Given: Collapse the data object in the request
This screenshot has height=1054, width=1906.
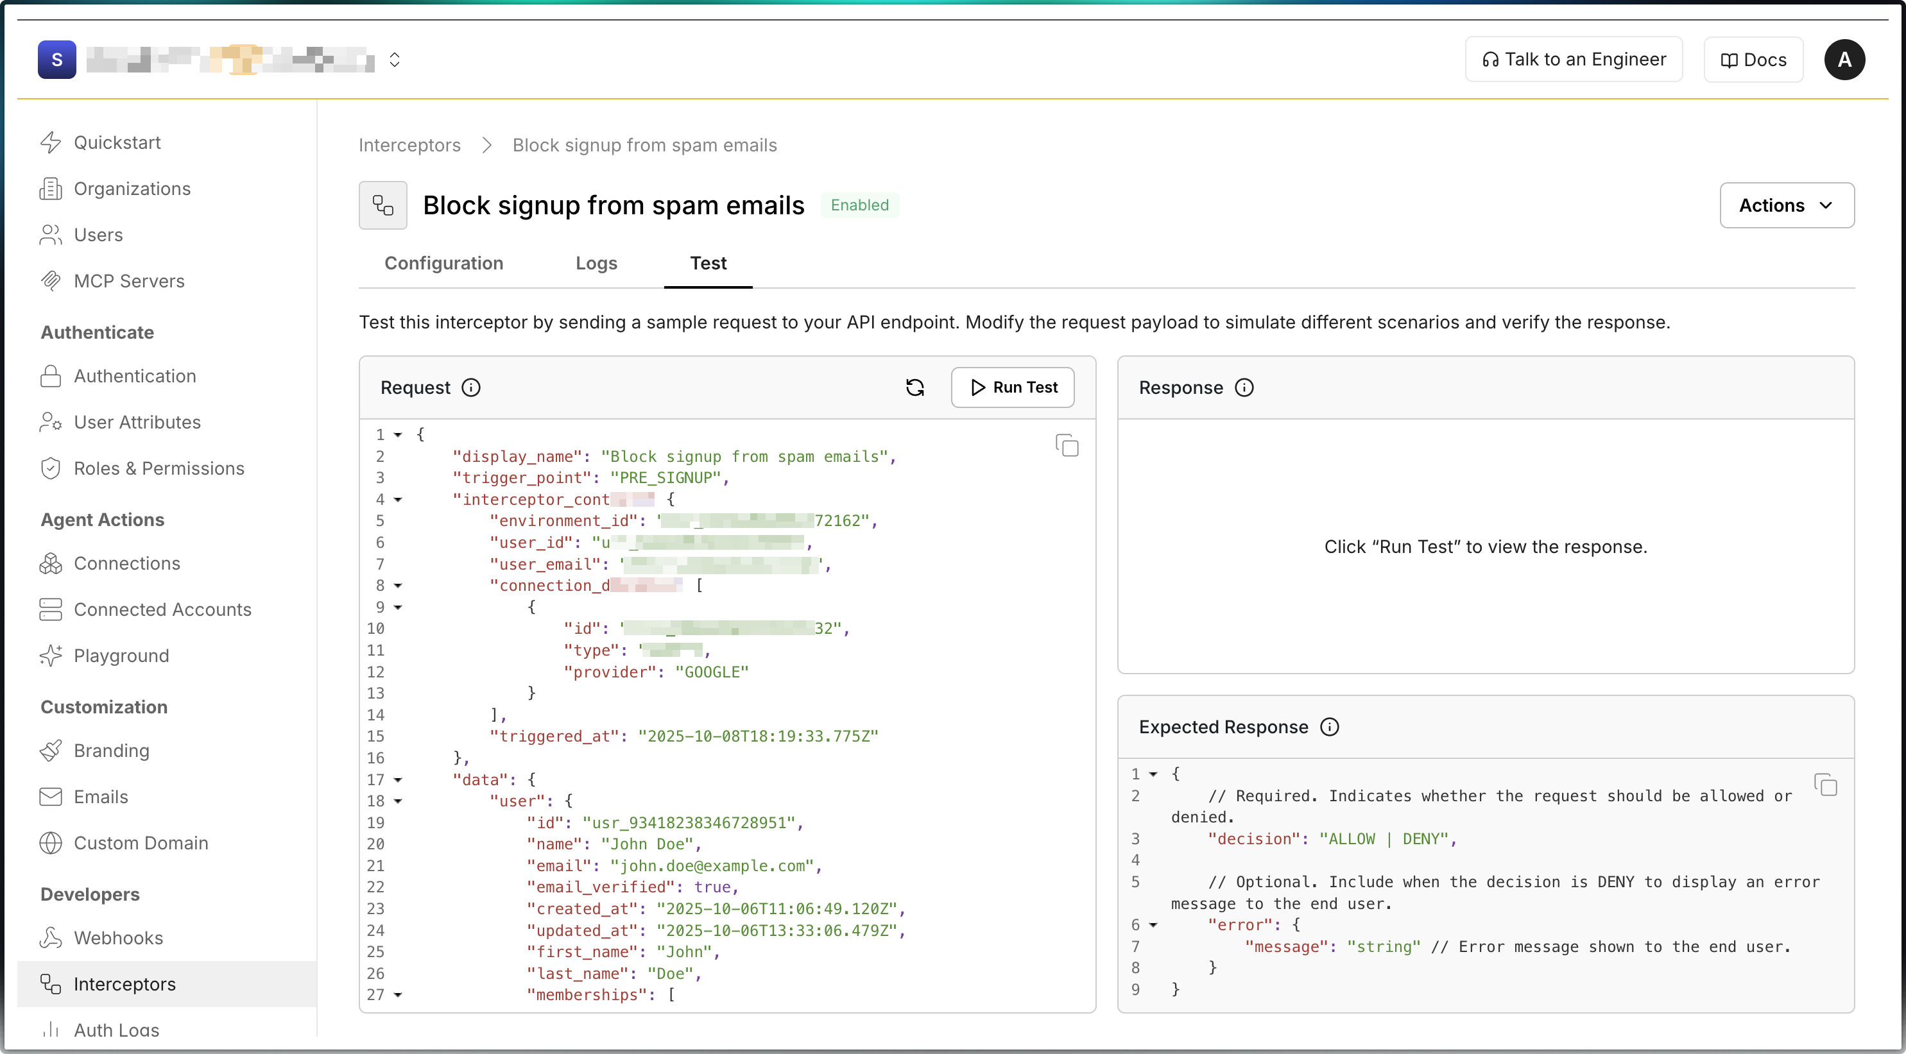Looking at the screenshot, I should [x=399, y=779].
